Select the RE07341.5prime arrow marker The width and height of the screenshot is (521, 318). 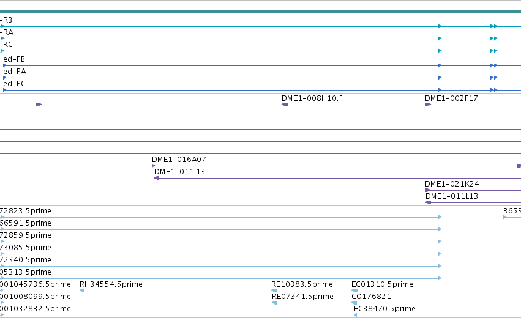274,303
